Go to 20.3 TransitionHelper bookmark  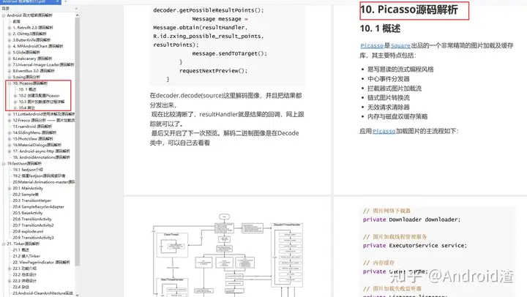[32, 200]
